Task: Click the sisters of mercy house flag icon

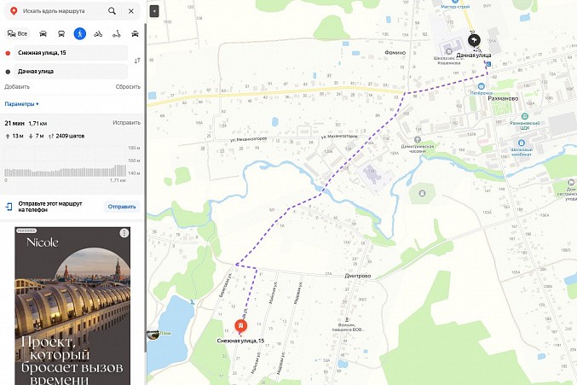Action: pos(571,183)
